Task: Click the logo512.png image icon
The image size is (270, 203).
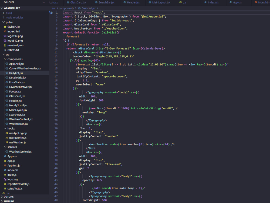Action: (5, 41)
